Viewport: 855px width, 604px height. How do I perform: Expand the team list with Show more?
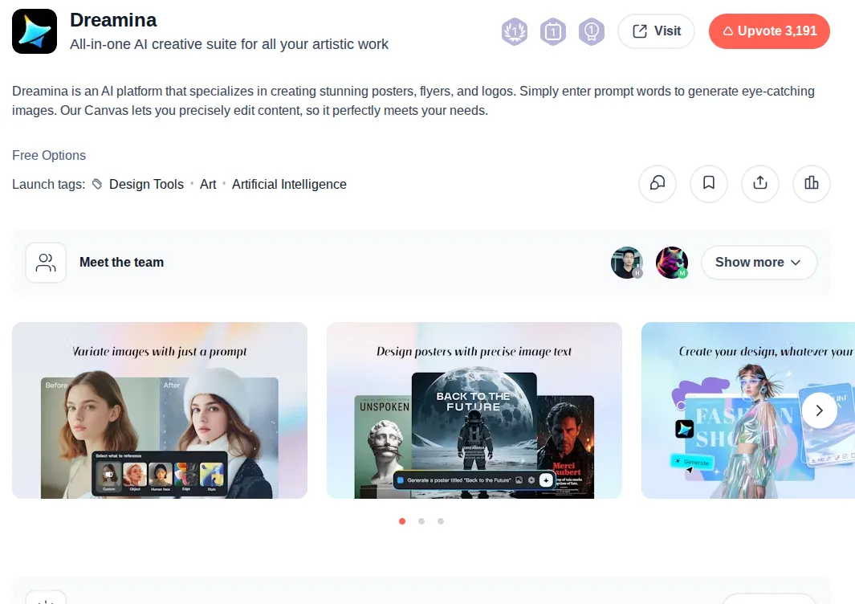[759, 263]
